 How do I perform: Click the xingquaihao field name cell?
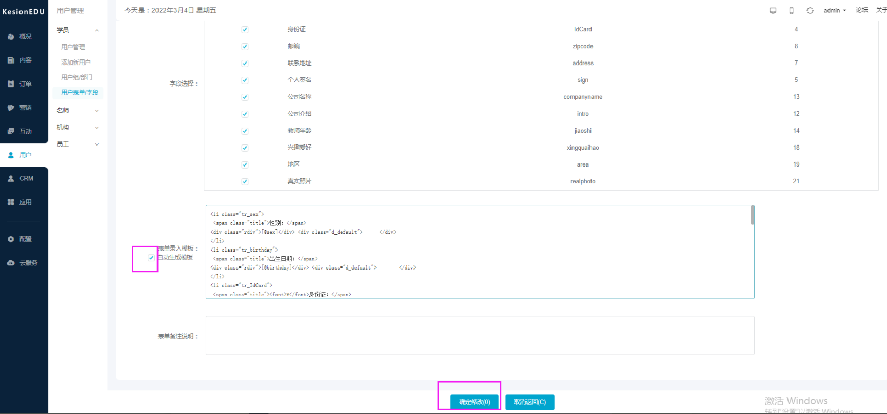tap(583, 148)
